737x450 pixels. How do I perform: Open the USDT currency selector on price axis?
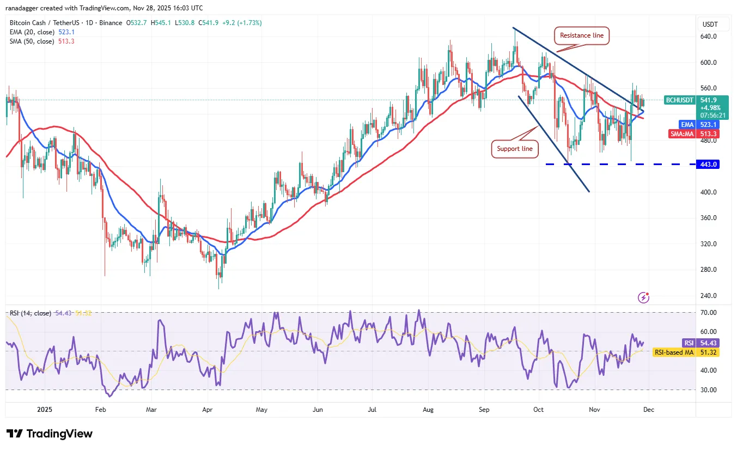tap(710, 25)
